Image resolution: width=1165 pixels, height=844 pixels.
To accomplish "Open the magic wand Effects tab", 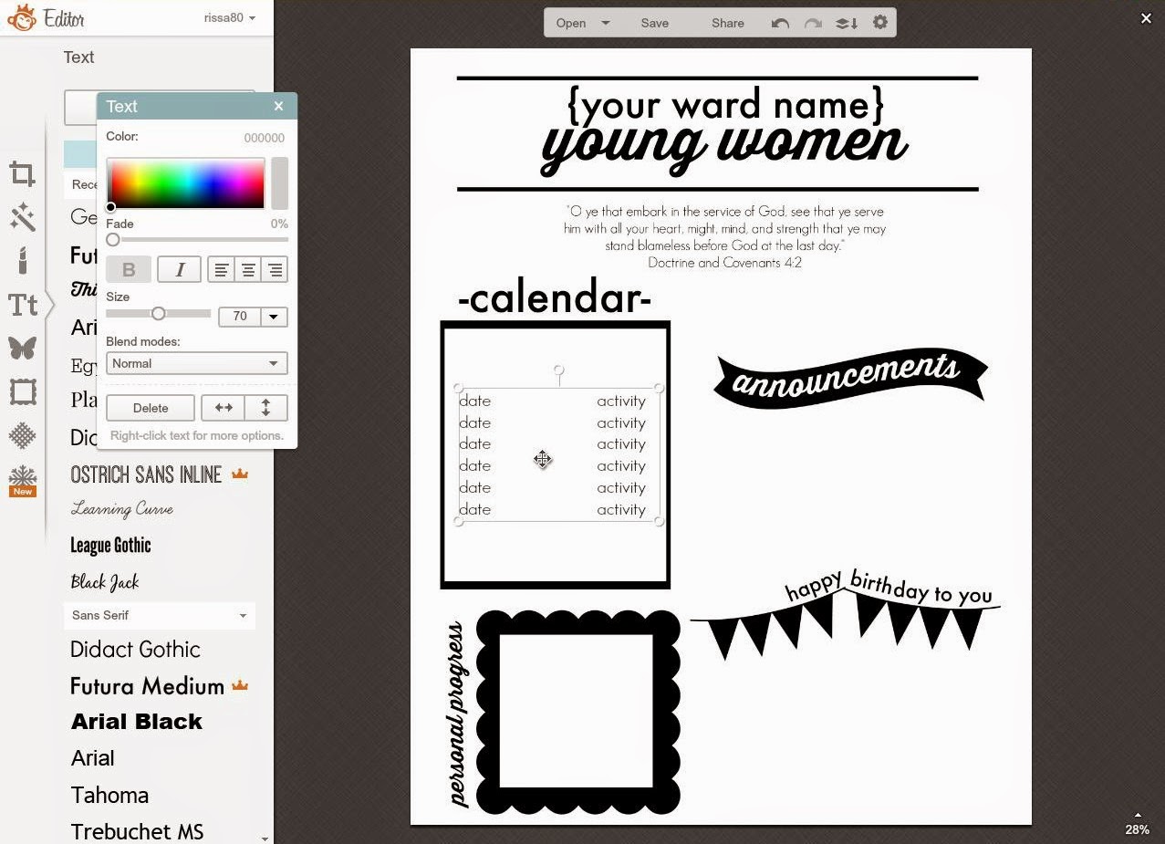I will tap(23, 217).
